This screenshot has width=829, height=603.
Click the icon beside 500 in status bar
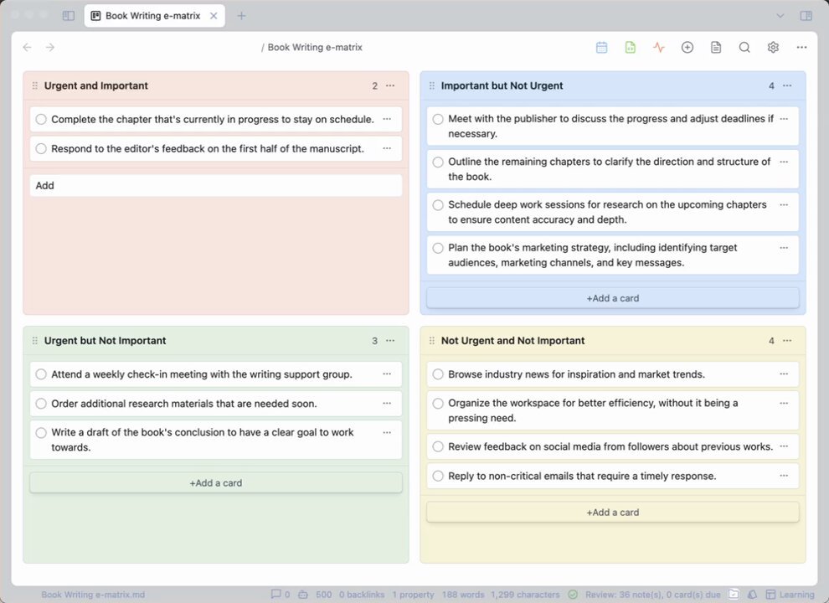coord(303,594)
